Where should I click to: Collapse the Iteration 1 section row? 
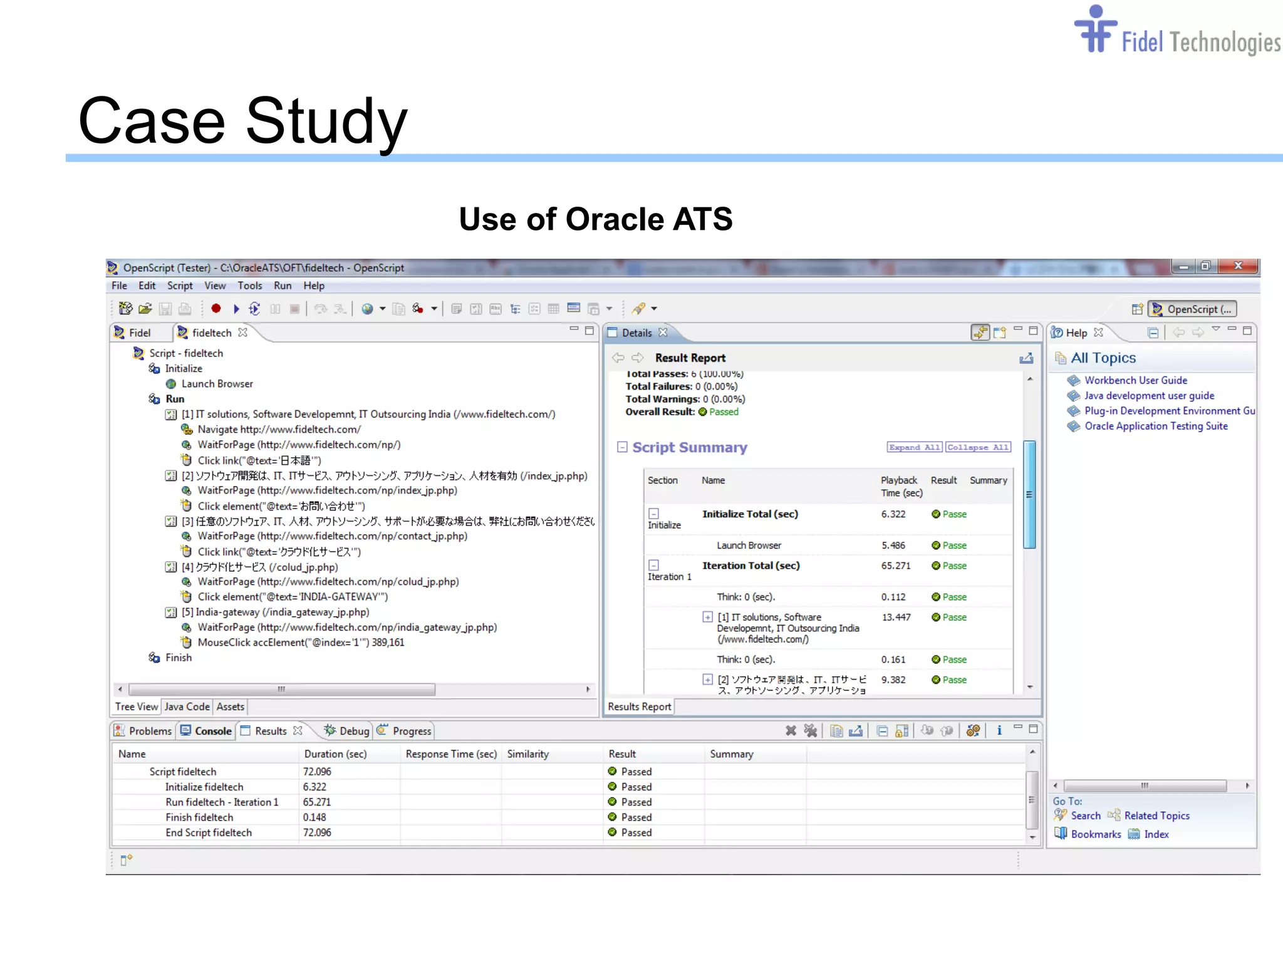point(653,565)
